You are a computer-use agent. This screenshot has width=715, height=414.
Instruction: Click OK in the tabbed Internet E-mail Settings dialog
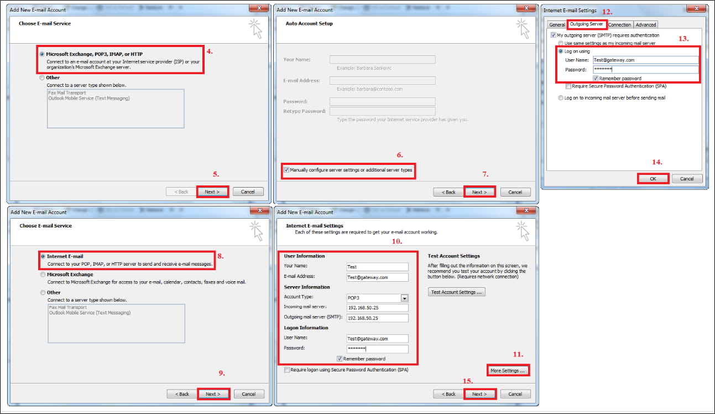click(x=653, y=179)
